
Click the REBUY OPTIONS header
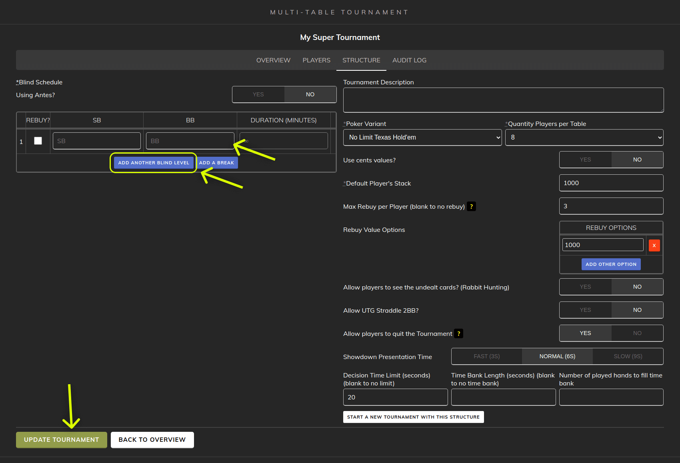[x=611, y=228]
